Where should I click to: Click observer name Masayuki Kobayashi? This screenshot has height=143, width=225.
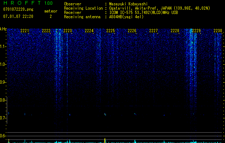click(128, 4)
